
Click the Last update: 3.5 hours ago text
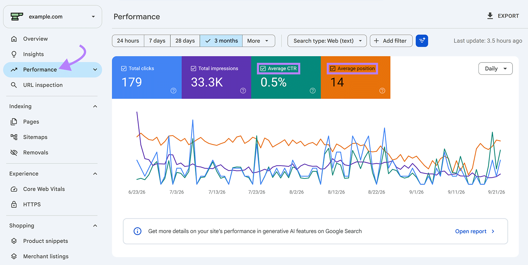pyautogui.click(x=488, y=41)
